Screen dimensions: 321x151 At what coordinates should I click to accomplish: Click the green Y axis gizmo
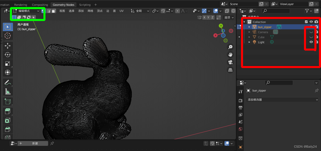pyautogui.click(x=221, y=26)
